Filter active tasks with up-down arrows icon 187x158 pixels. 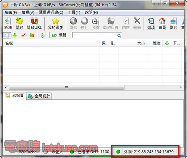(x=32, y=35)
